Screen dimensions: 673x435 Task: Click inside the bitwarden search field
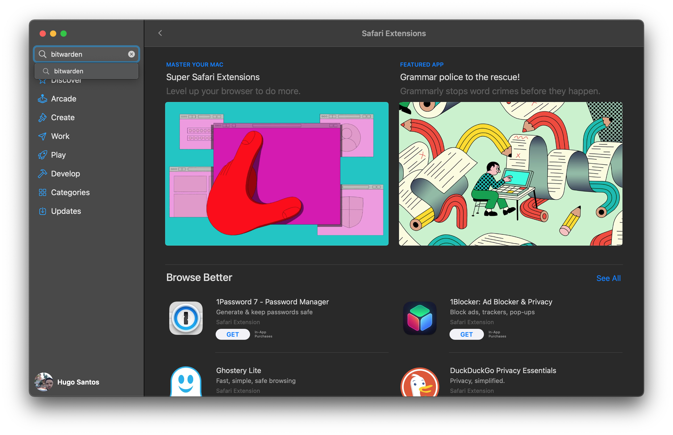tap(85, 54)
